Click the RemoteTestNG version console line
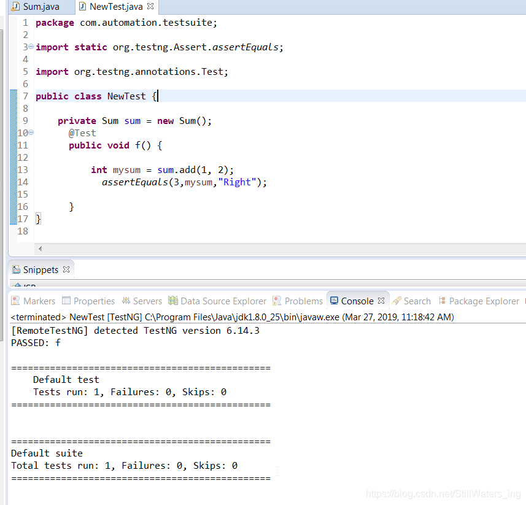This screenshot has height=505, width=526. 135,331
